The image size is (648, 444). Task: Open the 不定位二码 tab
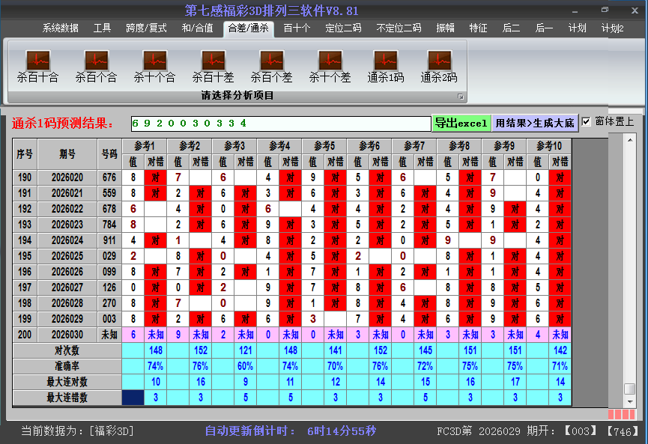pyautogui.click(x=399, y=28)
